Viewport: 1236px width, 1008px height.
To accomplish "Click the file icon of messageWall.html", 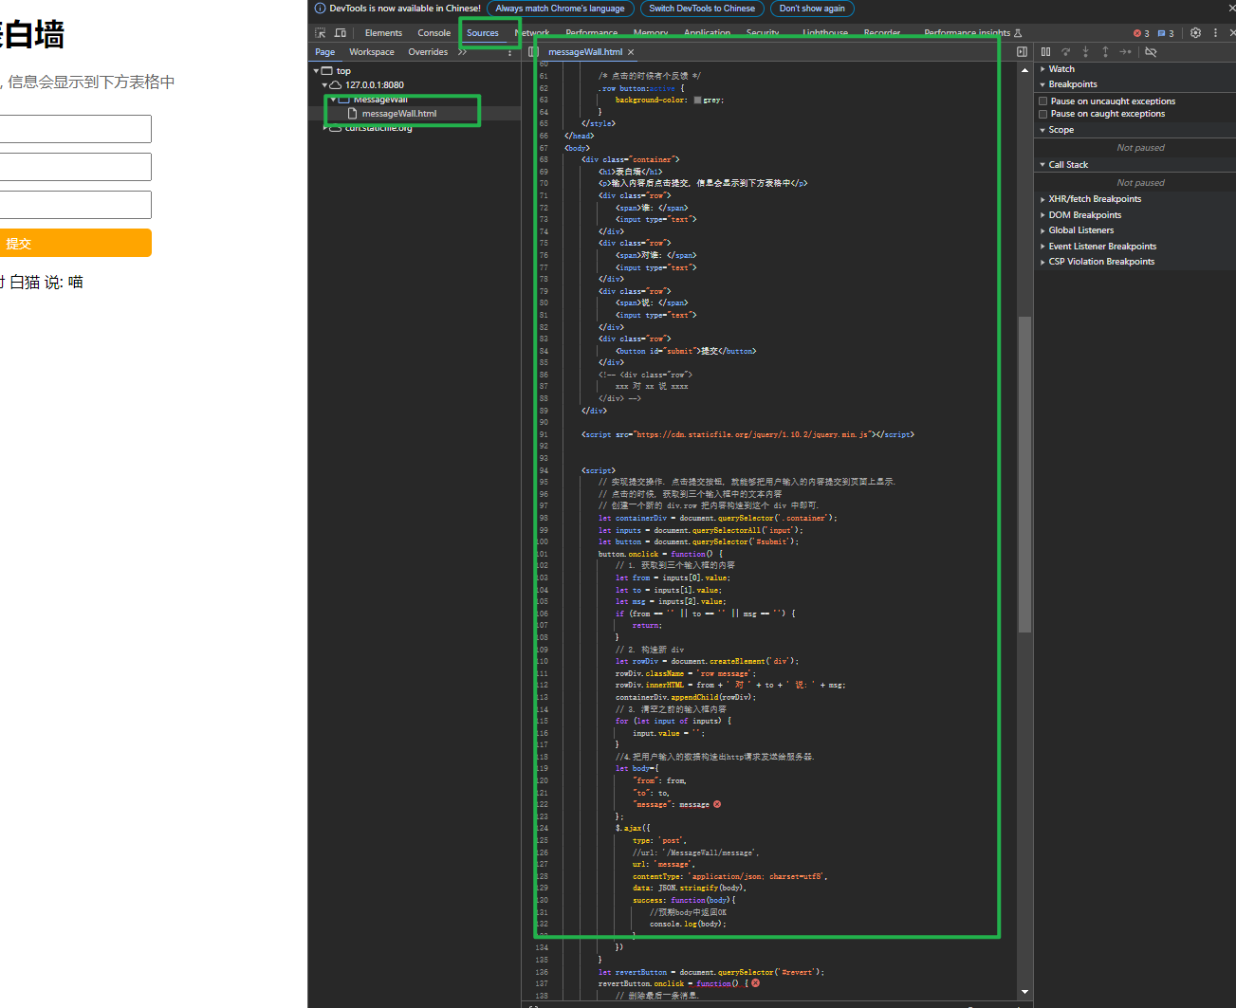I will click(x=352, y=114).
